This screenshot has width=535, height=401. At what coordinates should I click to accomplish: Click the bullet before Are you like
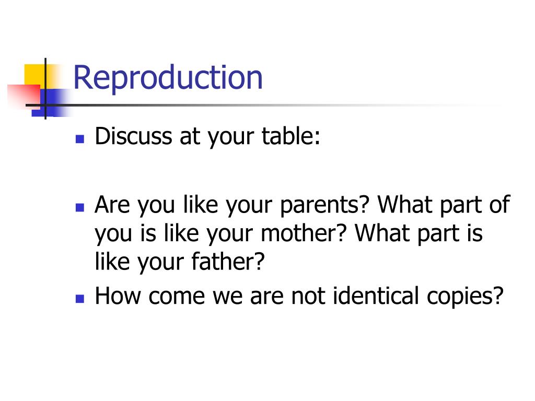pyautogui.click(x=80, y=207)
